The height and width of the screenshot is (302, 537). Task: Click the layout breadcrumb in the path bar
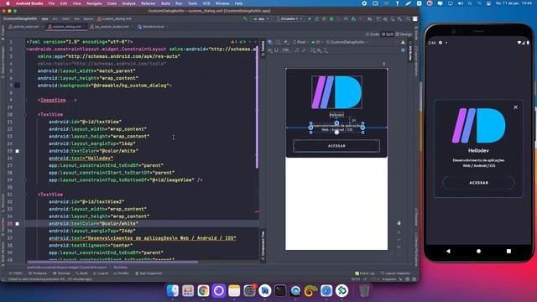click(x=88, y=18)
